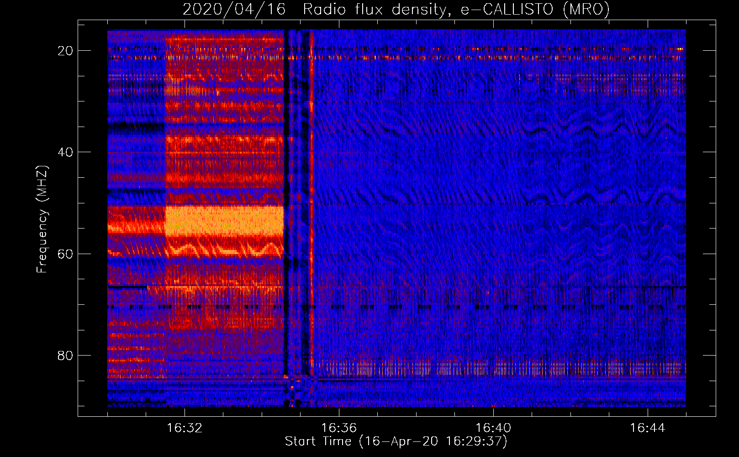Click the "16:32" time tick label
739x457 pixels.
pos(185,428)
